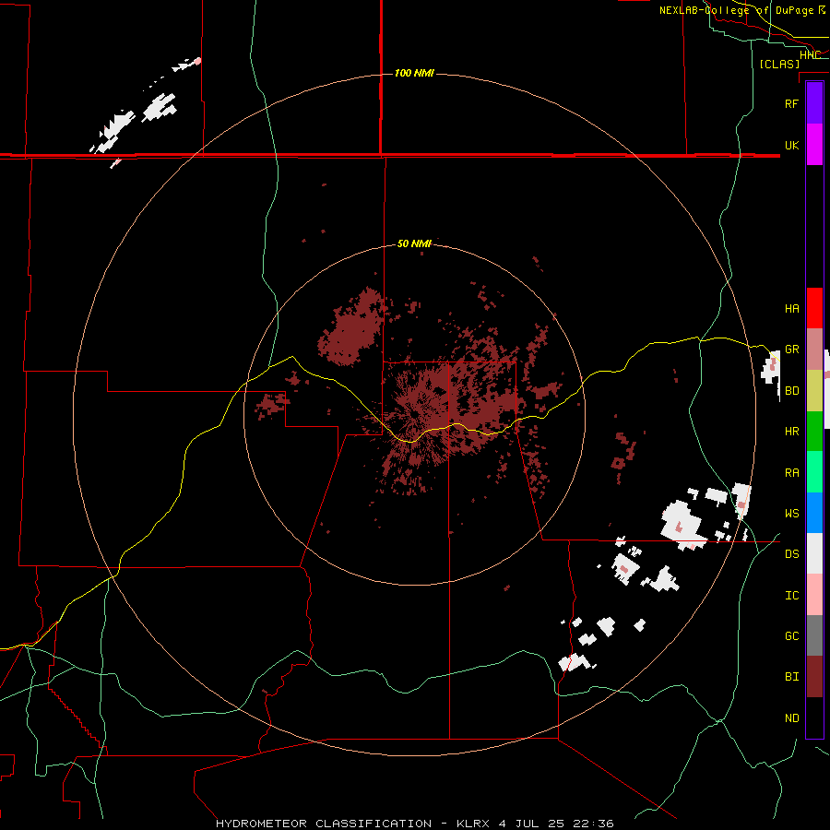Click the [CLAS] label
Image resolution: width=830 pixels, height=830 pixels.
779,64
